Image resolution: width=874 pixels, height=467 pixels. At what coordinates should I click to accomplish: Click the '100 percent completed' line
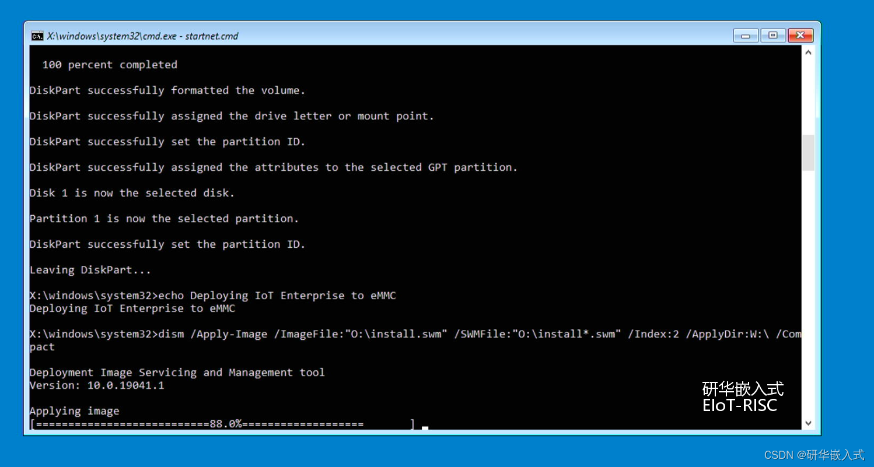(x=110, y=65)
